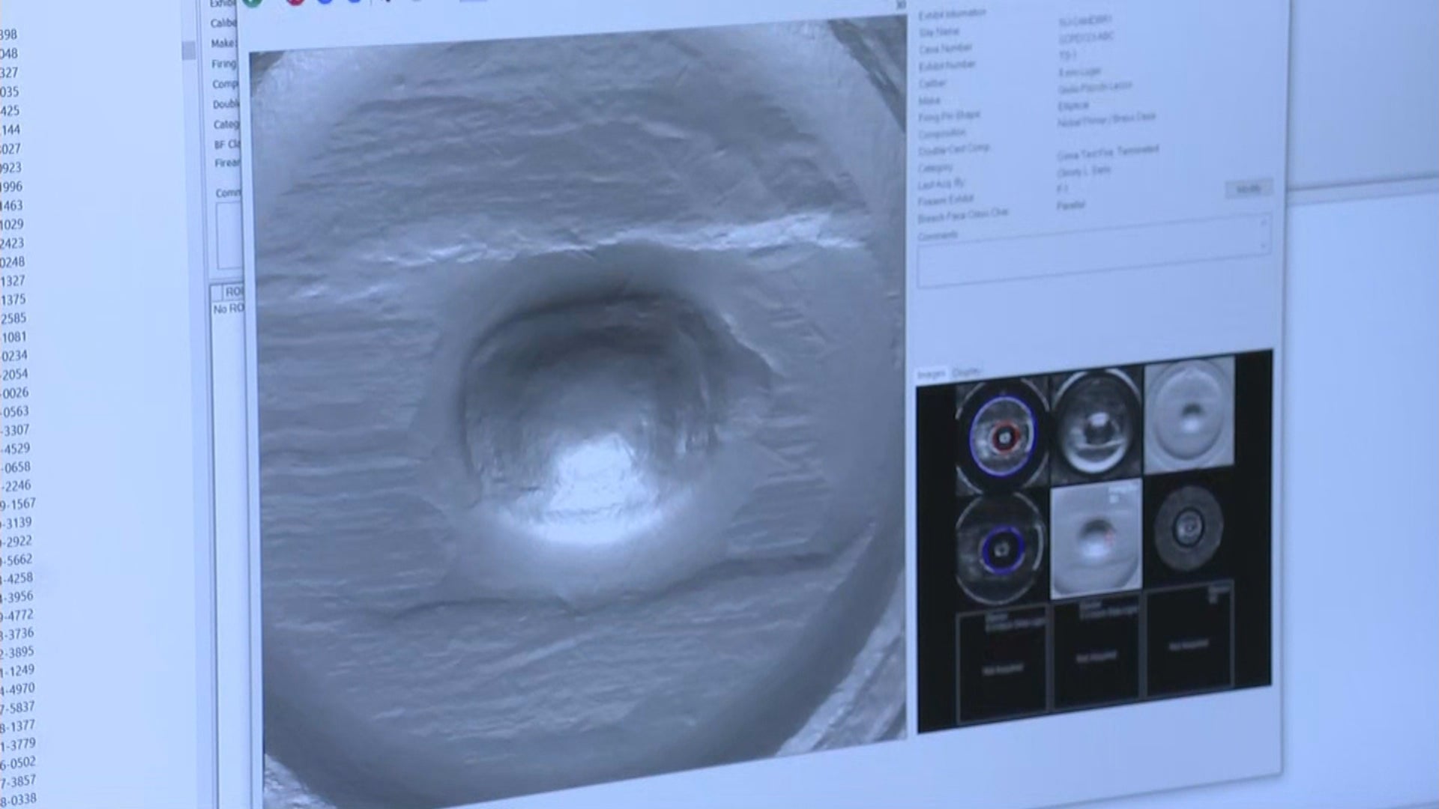Click the Case Number label
This screenshot has height=809, width=1439.
click(946, 49)
